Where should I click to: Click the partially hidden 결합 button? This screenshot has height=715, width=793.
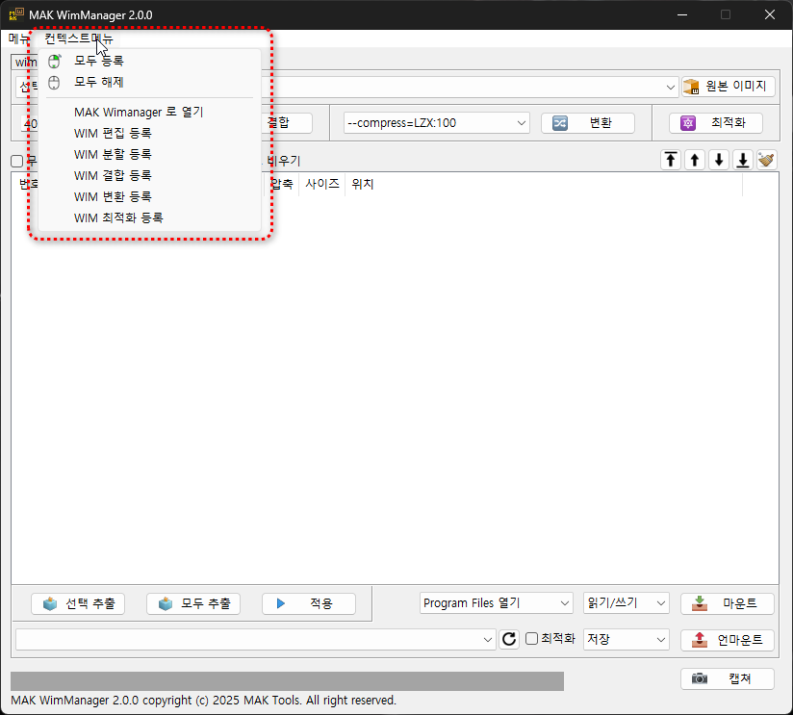[x=287, y=123]
